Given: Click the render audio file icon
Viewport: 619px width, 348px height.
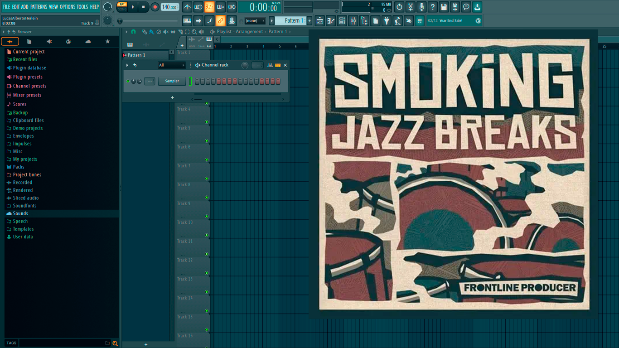Looking at the screenshot, I should (455, 7).
